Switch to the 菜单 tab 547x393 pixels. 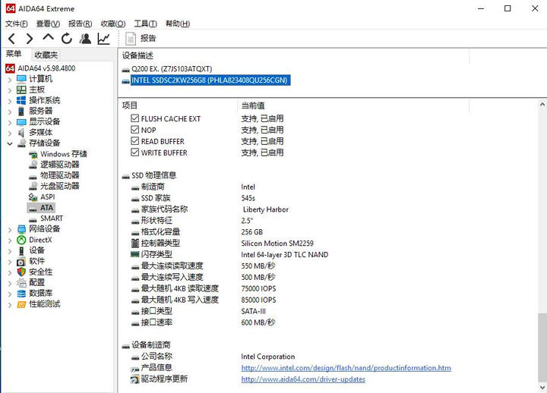click(x=14, y=54)
